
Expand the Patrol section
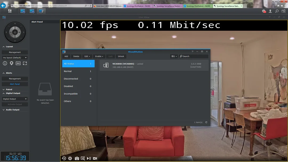[4, 90]
